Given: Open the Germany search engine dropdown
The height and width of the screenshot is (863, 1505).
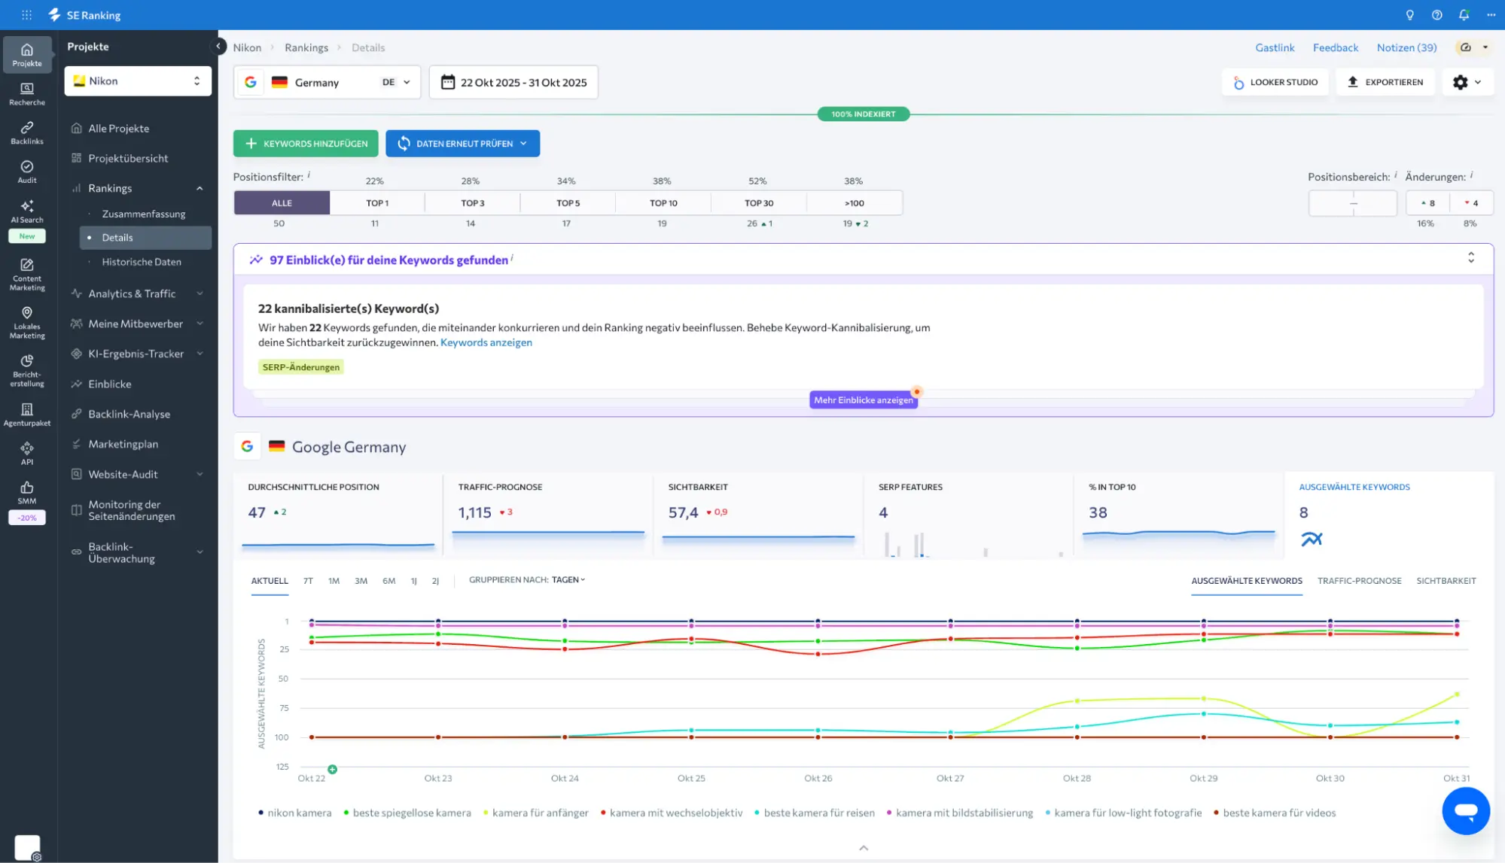Looking at the screenshot, I should [x=327, y=82].
